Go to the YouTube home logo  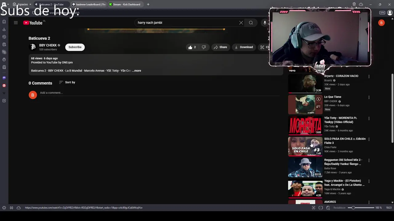tap(33, 23)
